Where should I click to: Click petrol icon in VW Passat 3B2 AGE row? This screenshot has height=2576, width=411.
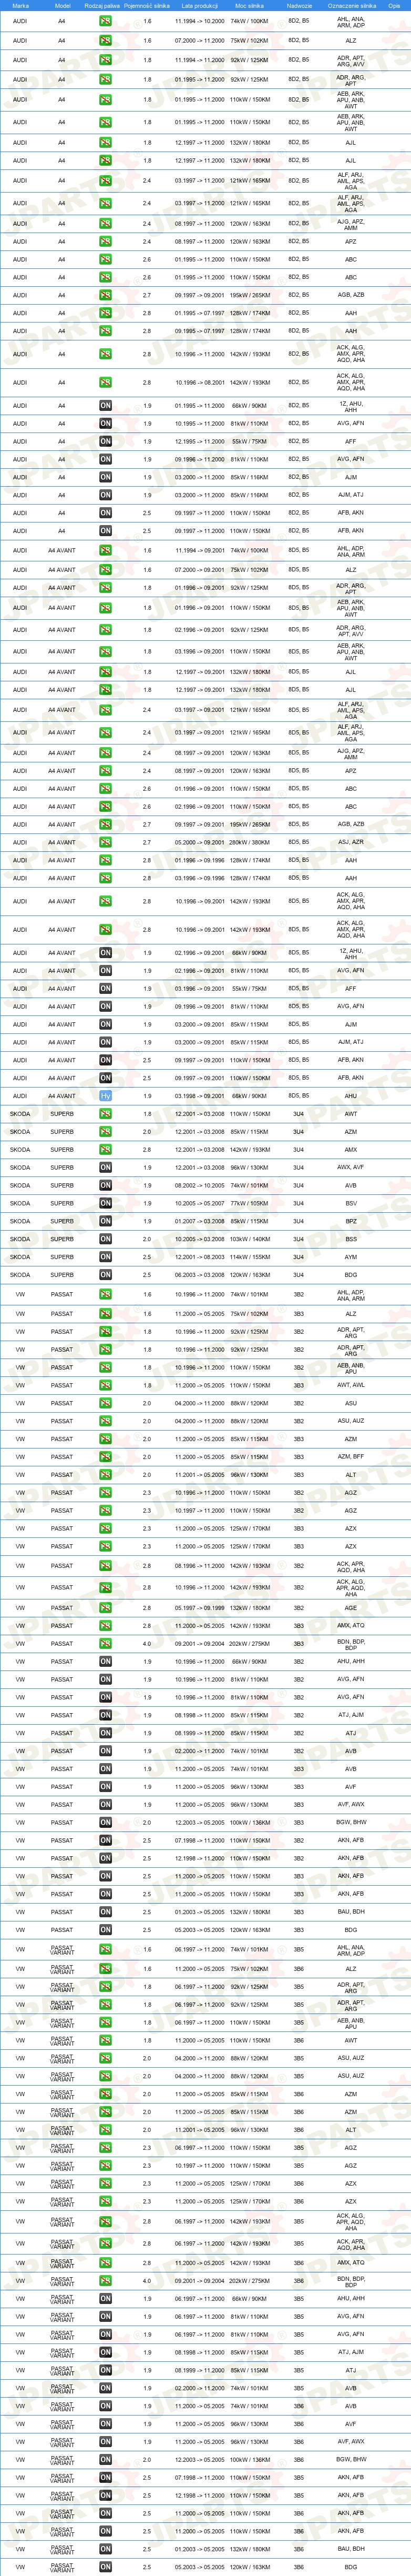[105, 1608]
